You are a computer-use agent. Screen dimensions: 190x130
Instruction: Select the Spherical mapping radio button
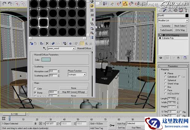[165, 80]
